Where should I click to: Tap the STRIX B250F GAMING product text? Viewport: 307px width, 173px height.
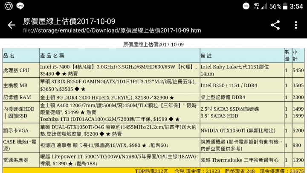click(x=118, y=85)
